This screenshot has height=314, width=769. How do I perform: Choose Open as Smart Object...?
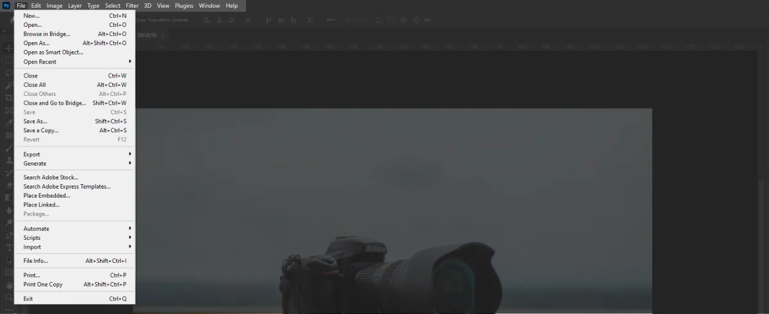[x=53, y=52]
